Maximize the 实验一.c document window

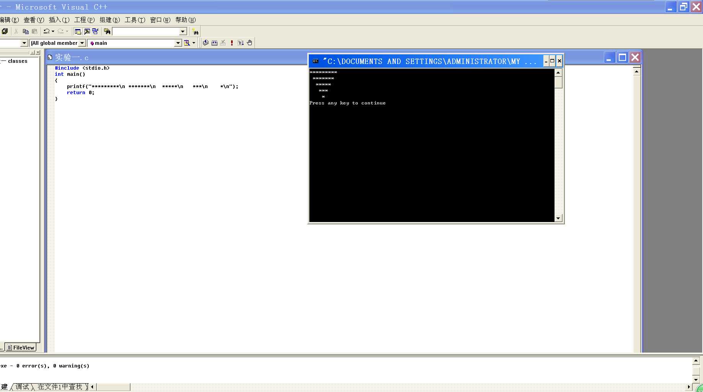pos(623,57)
